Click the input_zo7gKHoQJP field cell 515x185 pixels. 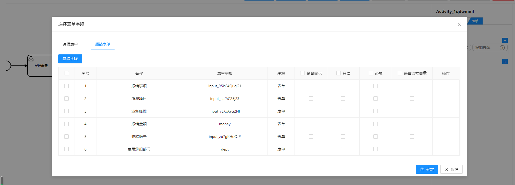coord(225,137)
